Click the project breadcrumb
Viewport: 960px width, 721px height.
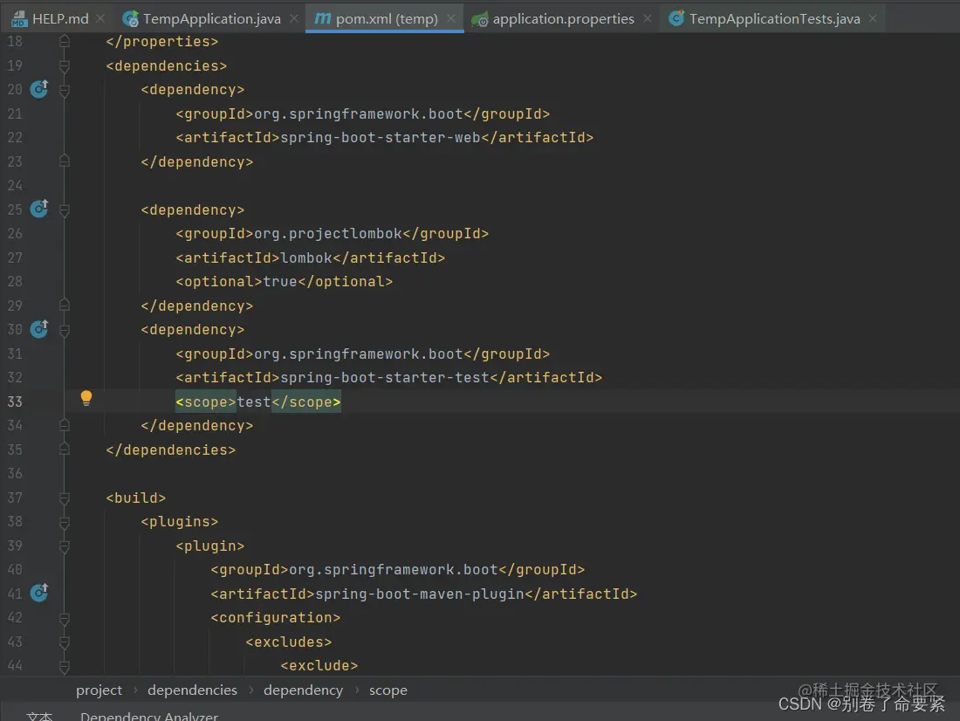(x=99, y=690)
